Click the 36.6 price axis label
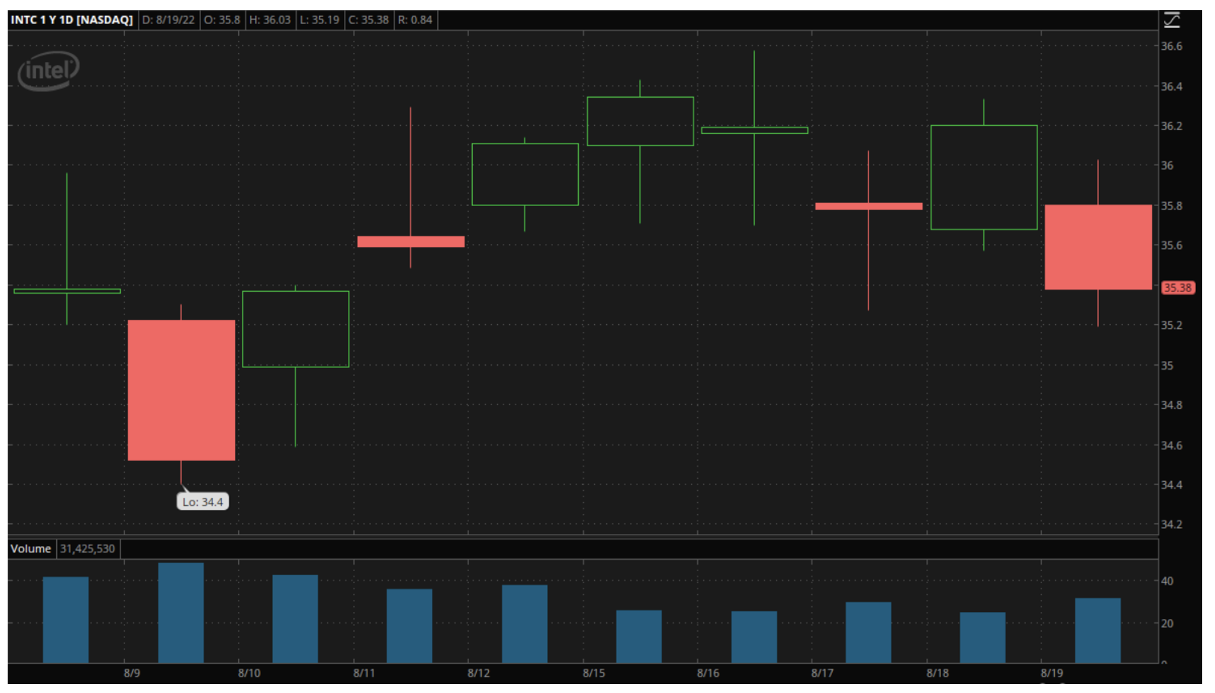 pyautogui.click(x=1171, y=46)
